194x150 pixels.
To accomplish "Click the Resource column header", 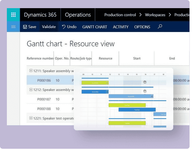I will (x=106, y=58).
